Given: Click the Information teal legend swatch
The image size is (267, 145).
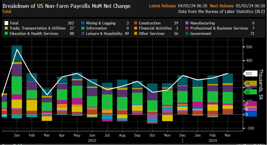Looking at the screenshot, I should (83, 28).
